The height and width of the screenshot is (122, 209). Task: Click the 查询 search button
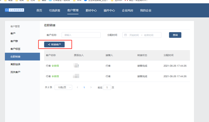175,35
